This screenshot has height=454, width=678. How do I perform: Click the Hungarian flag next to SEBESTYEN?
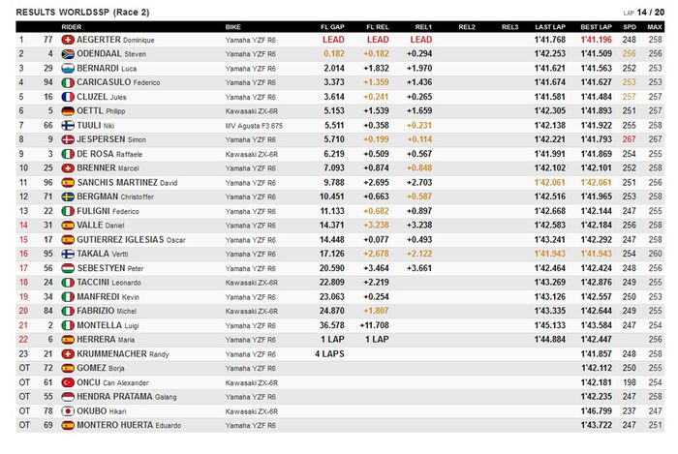coord(68,268)
